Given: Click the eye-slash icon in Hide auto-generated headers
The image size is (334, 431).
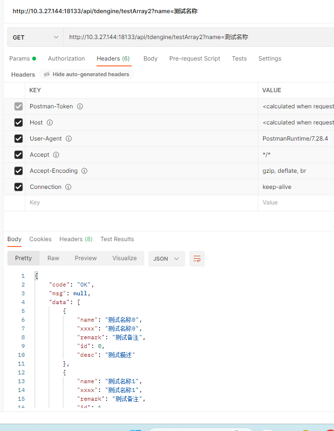Looking at the screenshot, I should (x=47, y=75).
